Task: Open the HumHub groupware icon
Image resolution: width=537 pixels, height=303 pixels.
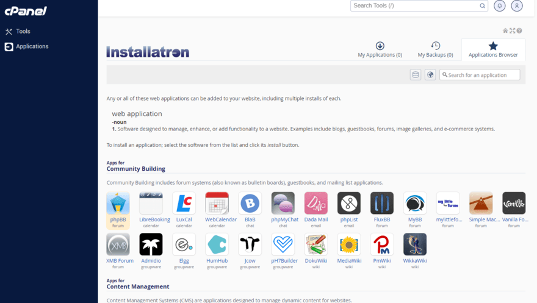Action: pyautogui.click(x=217, y=244)
